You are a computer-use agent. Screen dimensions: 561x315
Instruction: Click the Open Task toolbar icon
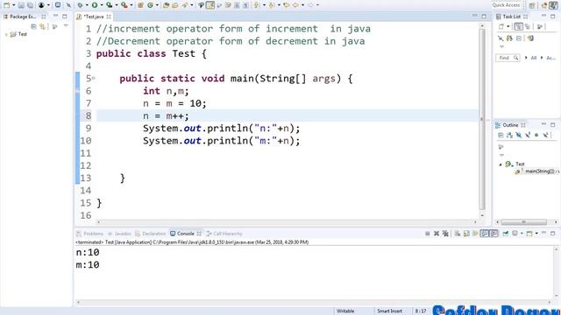tap(175, 5)
